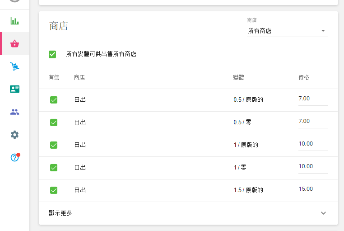Open the Employees ID card icon
The width and height of the screenshot is (344, 231).
click(14, 89)
